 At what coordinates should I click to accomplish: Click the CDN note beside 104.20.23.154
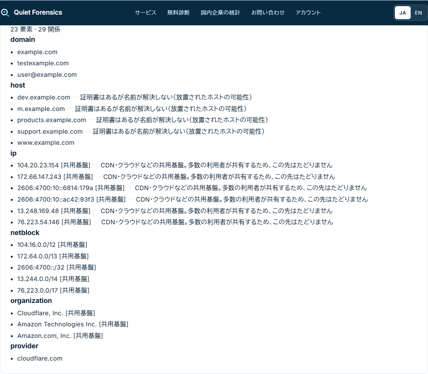216,165
